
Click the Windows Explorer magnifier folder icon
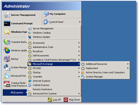point(7,32)
